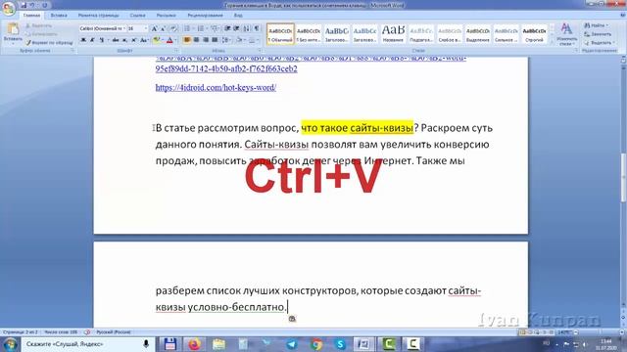Image resolution: width=627 pixels, height=352 pixels.
Task: Open the font size dropdown
Action: point(146,28)
